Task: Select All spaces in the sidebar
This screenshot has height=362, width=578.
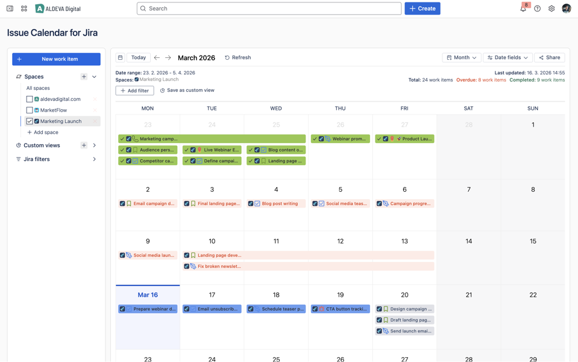Action: [38, 88]
